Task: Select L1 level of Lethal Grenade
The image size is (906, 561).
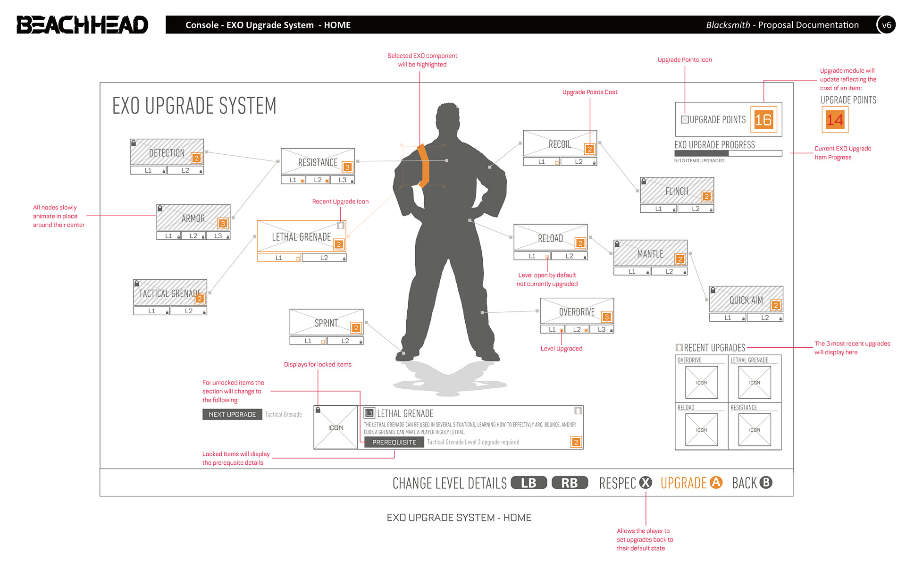Action: pyautogui.click(x=279, y=258)
